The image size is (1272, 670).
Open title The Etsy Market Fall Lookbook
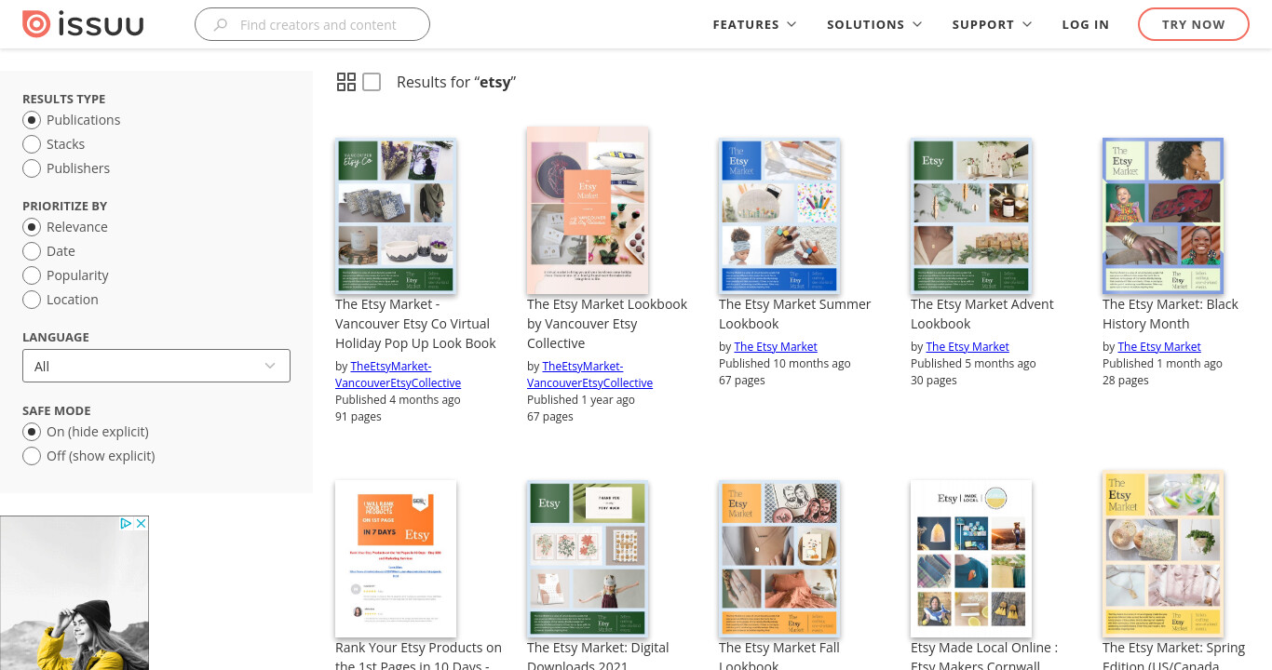click(779, 655)
